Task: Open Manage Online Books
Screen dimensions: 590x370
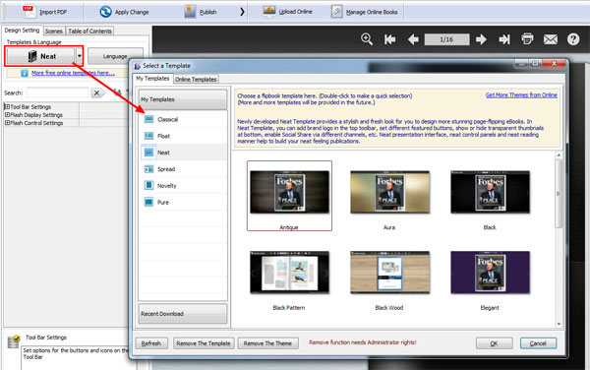Action: point(364,12)
